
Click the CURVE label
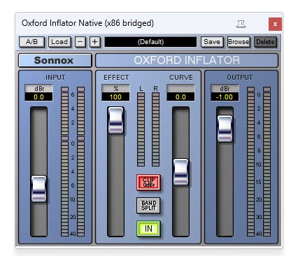181,78
